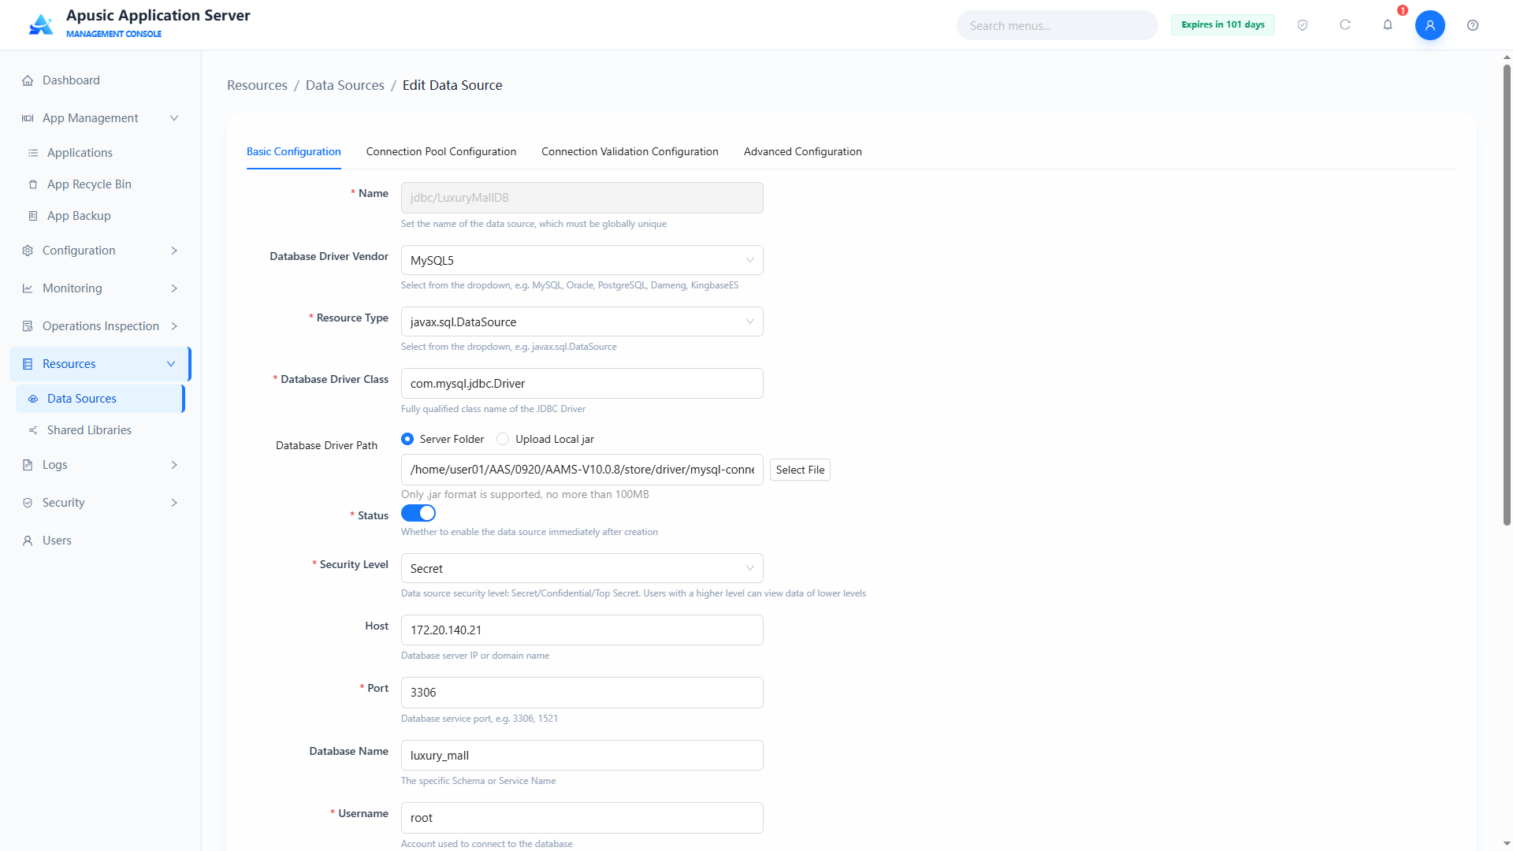Click the App Management sidebar icon
1513x851 pixels.
pyautogui.click(x=28, y=118)
